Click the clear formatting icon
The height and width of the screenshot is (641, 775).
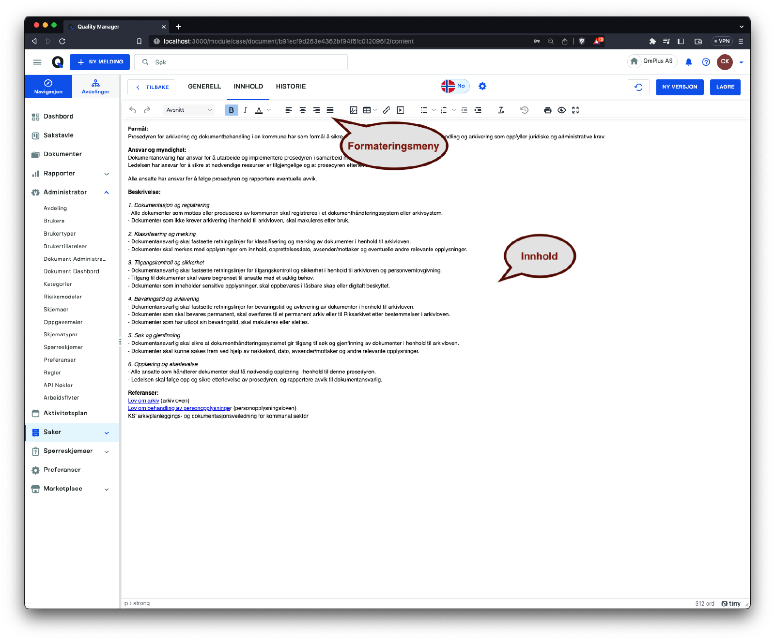click(x=501, y=110)
